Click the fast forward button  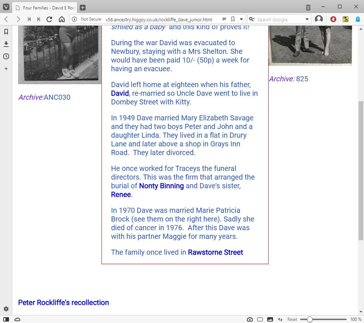39,19
